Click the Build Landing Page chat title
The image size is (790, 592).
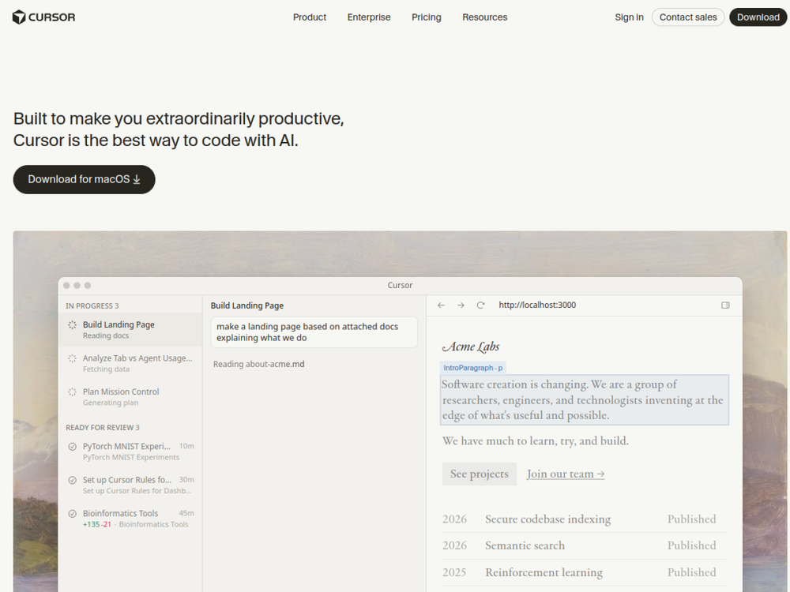point(246,305)
